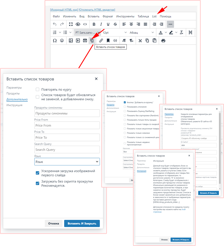Click the preview eye icon

click(78, 24)
